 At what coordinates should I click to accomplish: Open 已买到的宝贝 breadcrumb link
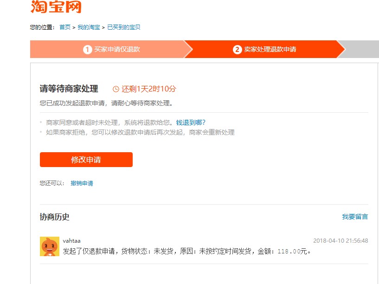click(x=124, y=27)
